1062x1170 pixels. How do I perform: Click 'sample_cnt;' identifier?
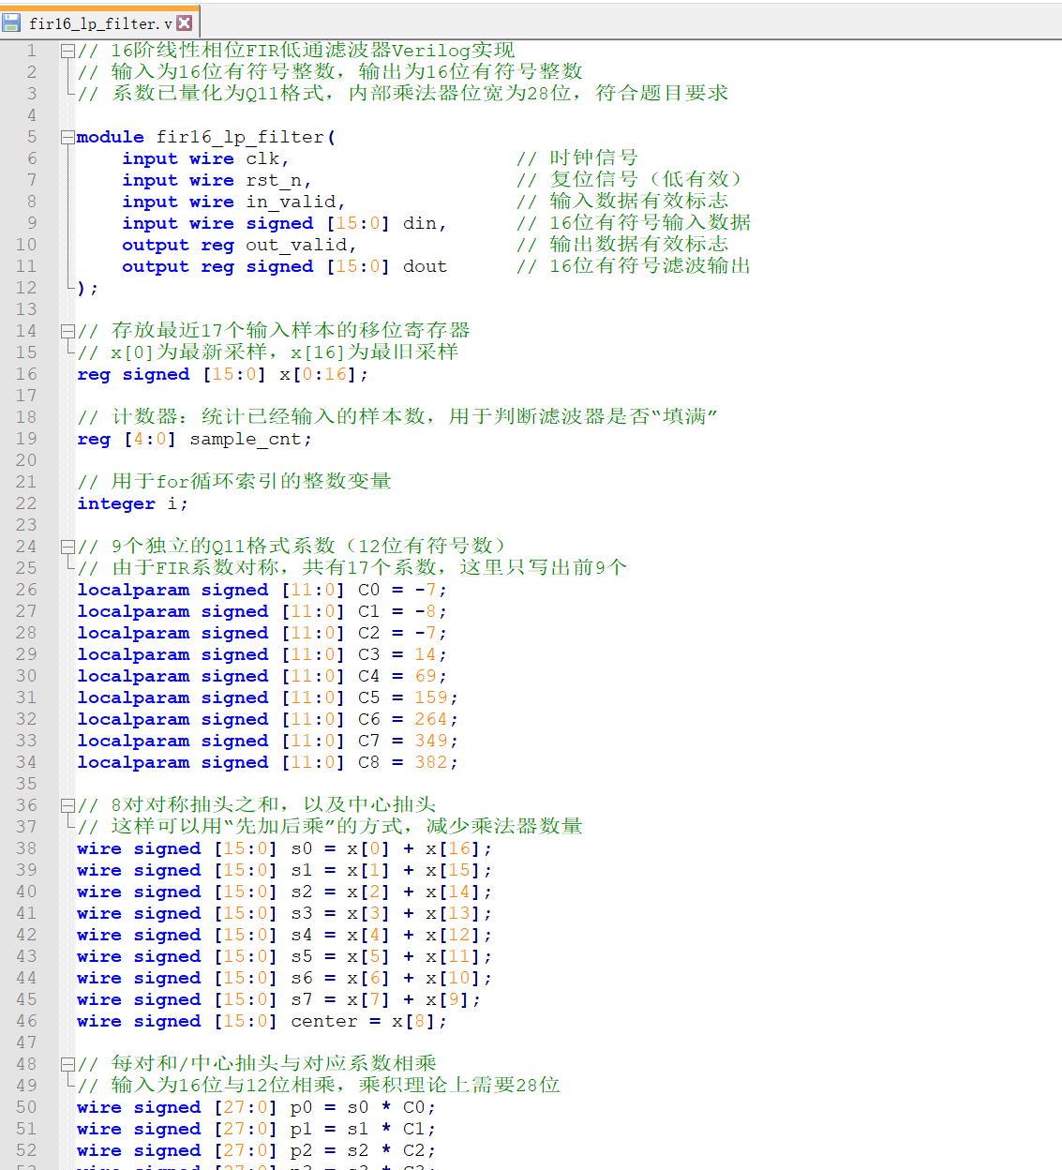pyautogui.click(x=251, y=439)
